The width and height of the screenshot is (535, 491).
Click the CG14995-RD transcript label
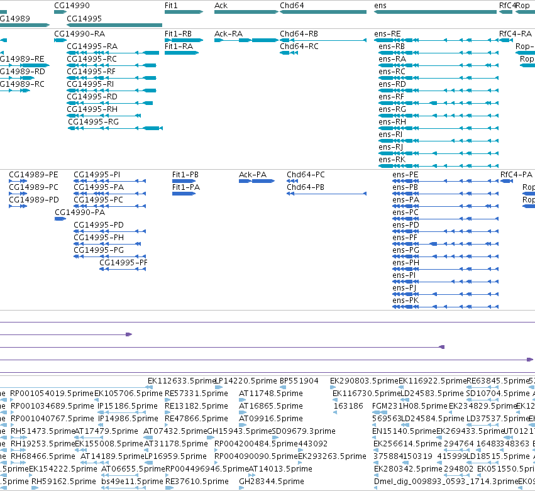[x=92, y=97]
